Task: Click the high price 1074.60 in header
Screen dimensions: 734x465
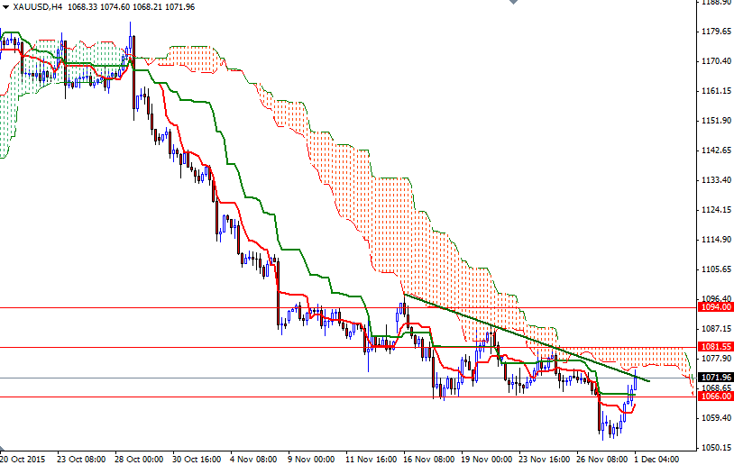Action: pos(115,7)
